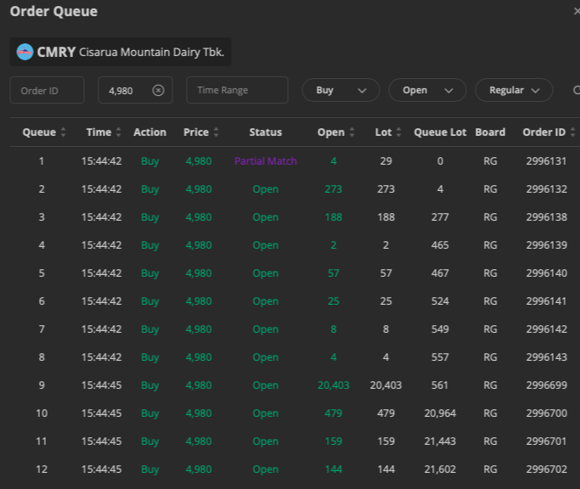Select the Partial Match order row 2996131
Image resolution: width=580 pixels, height=489 pixels.
pyautogui.click(x=265, y=161)
